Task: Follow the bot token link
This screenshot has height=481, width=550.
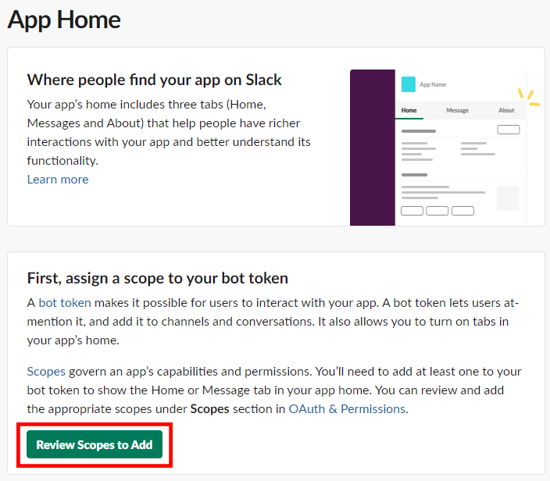Action: pyautogui.click(x=65, y=303)
